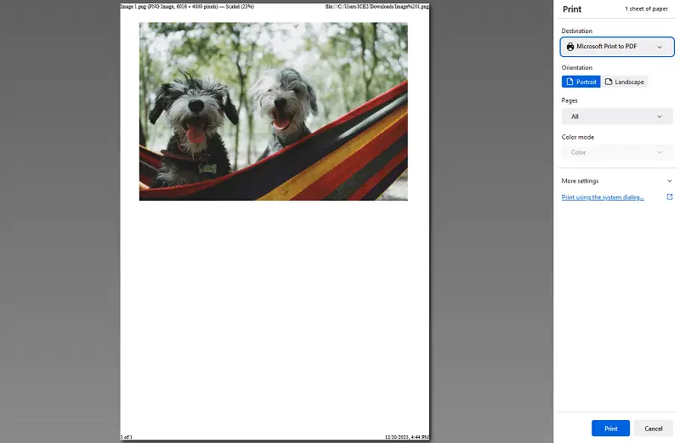
Task: Click the file path text in preview header
Action: point(377,7)
